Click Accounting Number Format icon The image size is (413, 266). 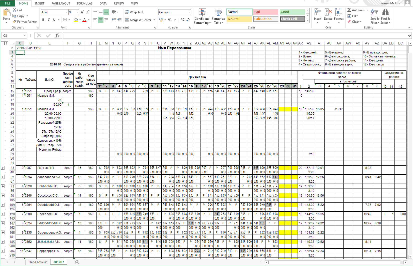click(161, 20)
